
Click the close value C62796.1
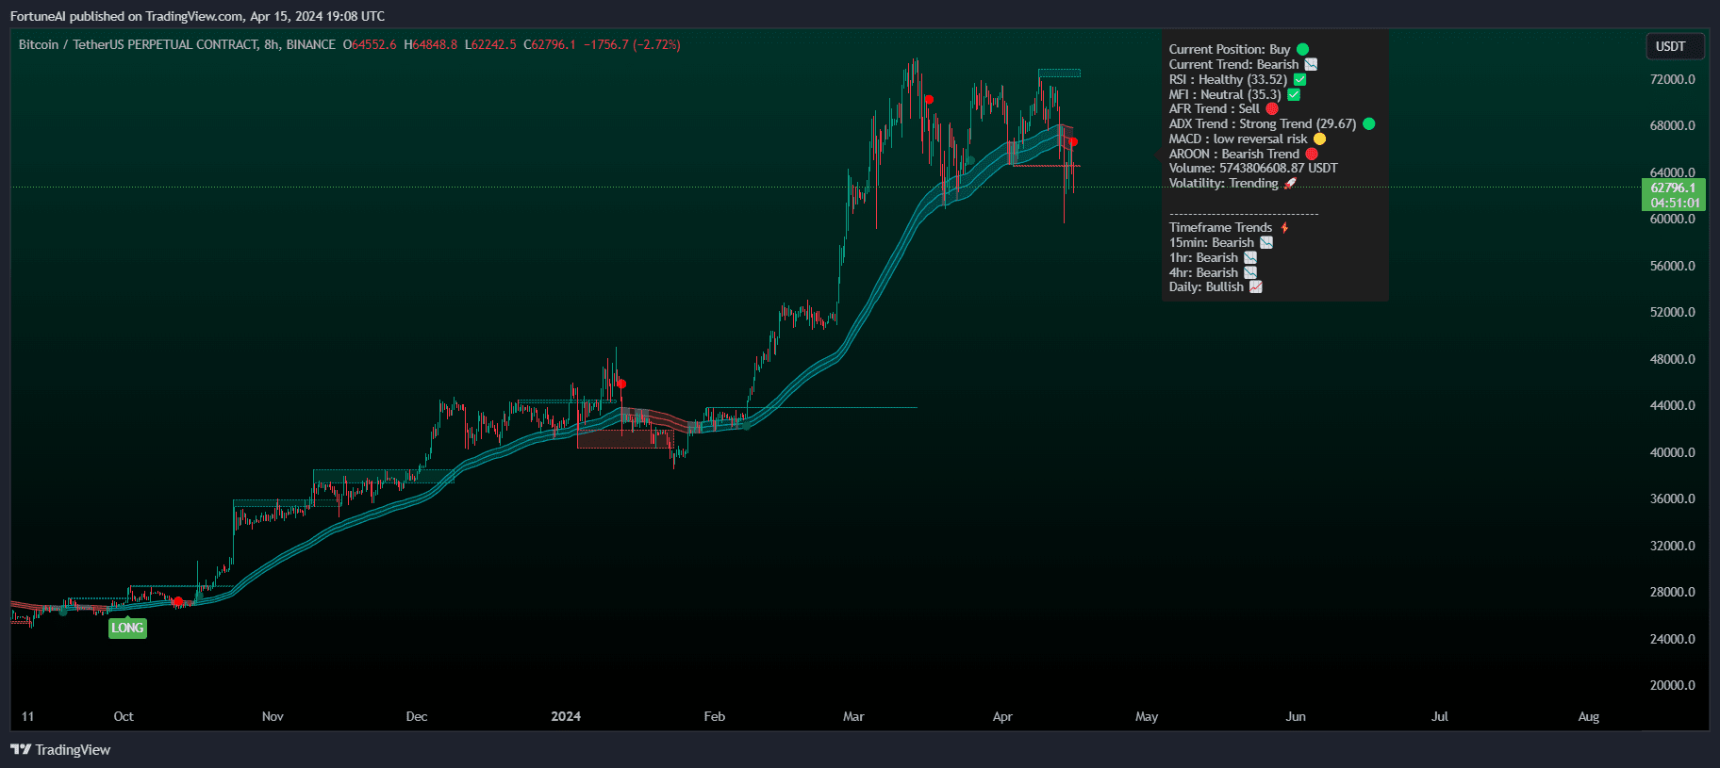(550, 44)
